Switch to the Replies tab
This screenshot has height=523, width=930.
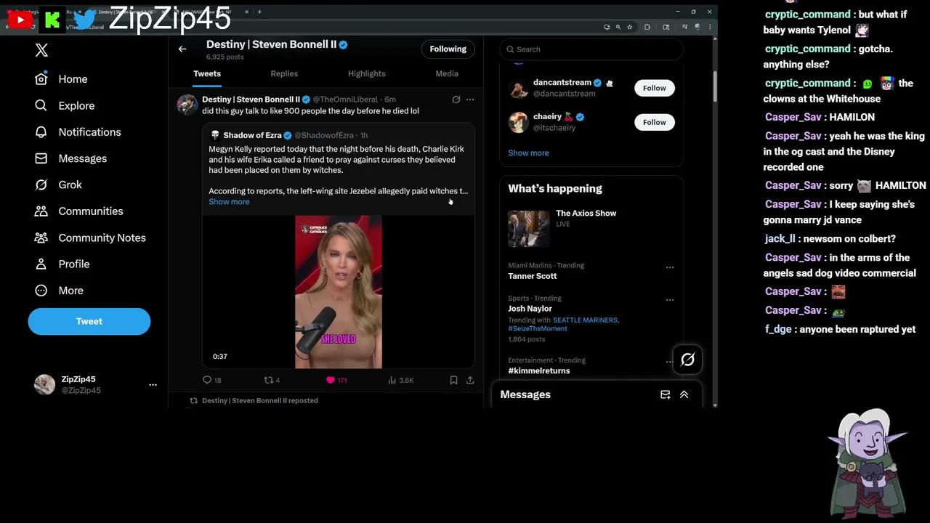tap(284, 73)
